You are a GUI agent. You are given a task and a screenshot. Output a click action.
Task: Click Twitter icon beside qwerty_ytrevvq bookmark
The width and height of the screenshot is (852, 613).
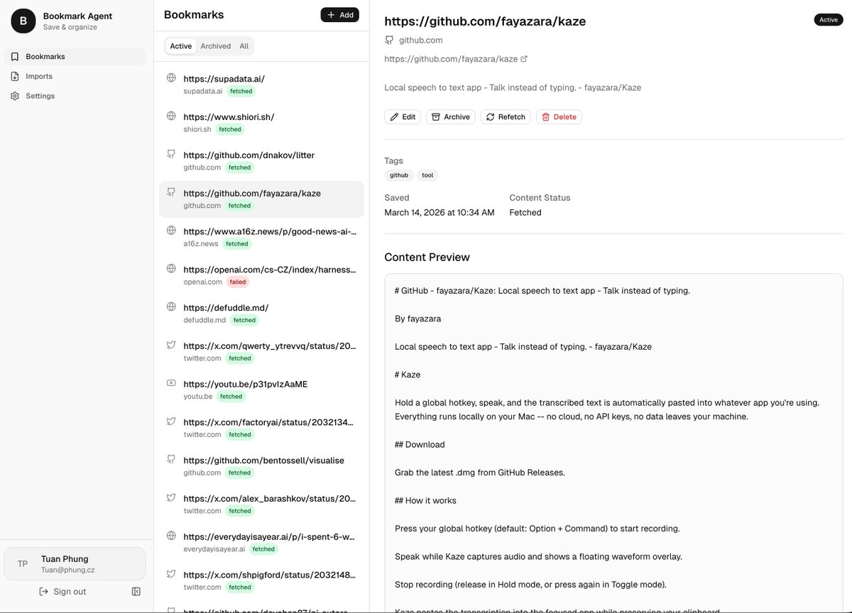(171, 344)
